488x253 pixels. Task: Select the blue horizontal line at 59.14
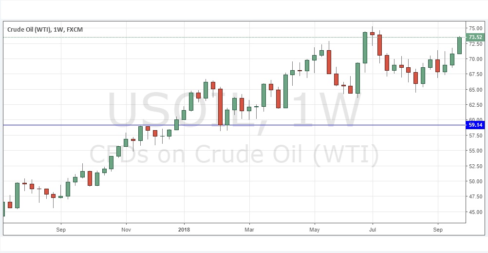[292, 125]
